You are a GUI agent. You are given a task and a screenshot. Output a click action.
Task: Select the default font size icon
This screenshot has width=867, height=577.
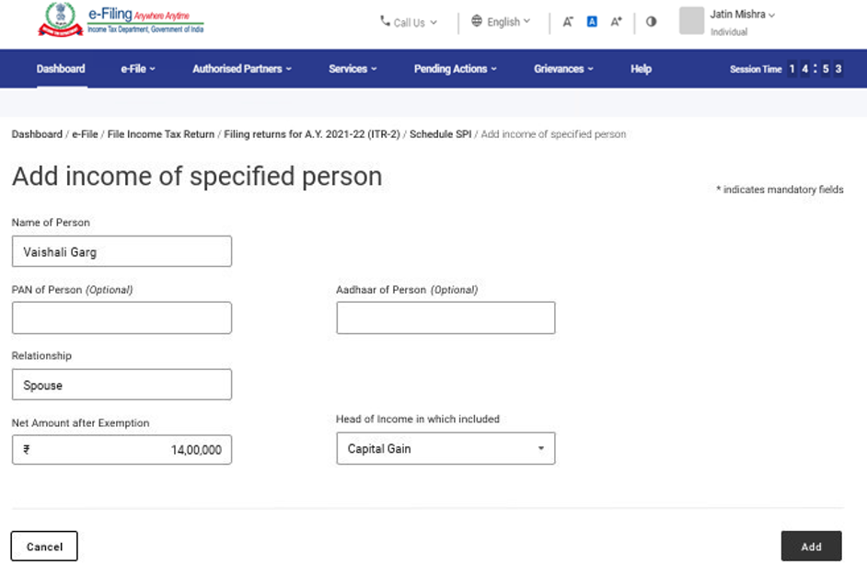pyautogui.click(x=593, y=22)
